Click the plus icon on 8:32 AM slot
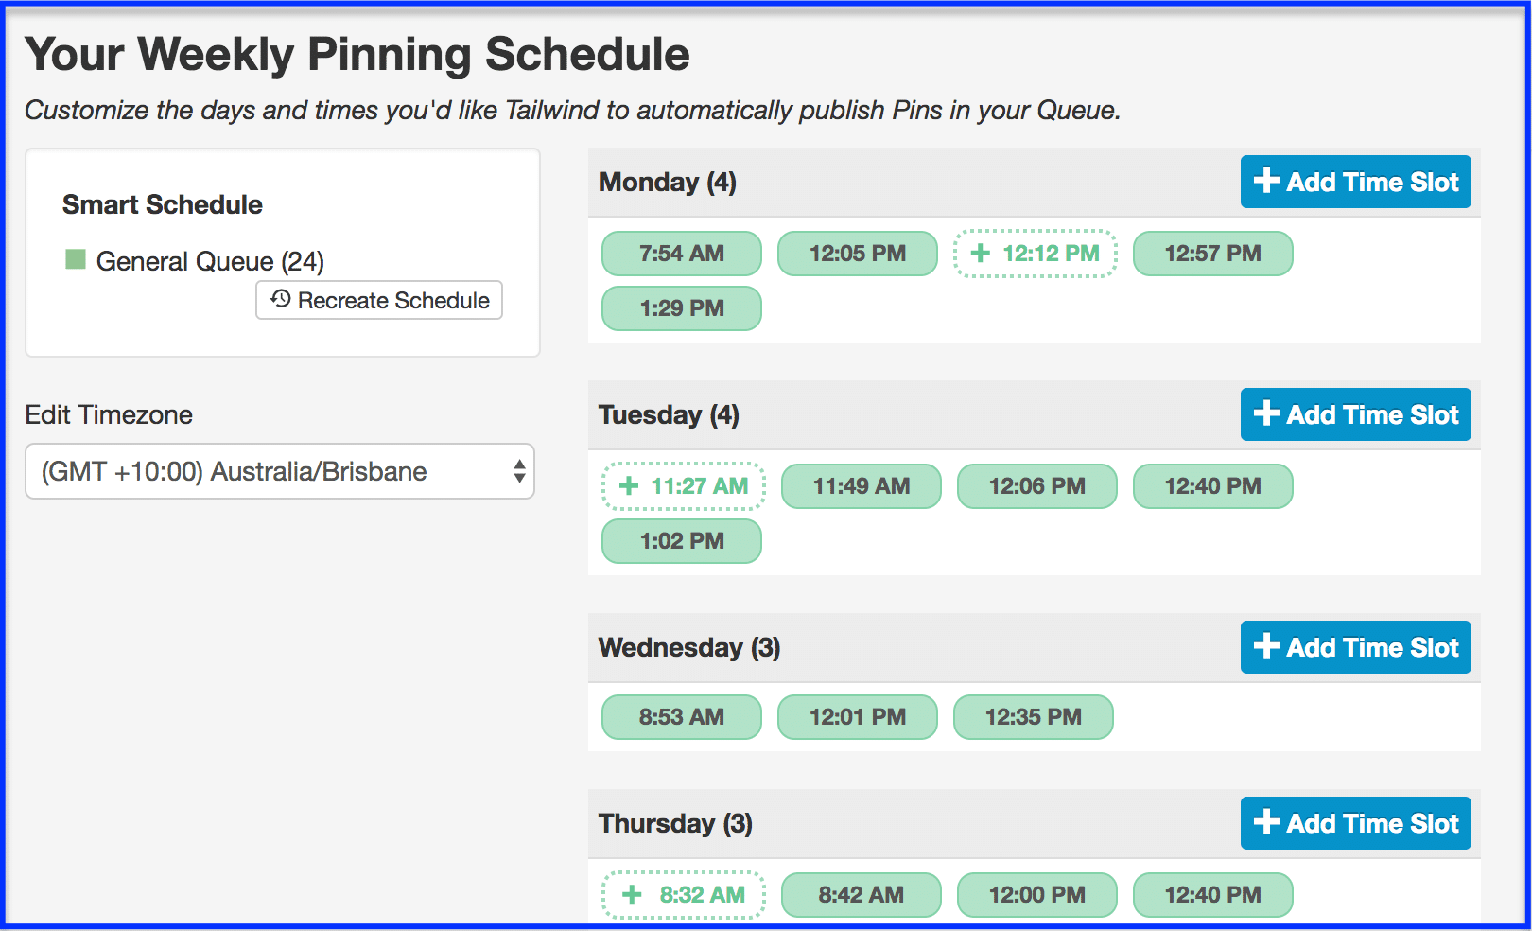Screen dimensions: 1532x931 click(632, 895)
